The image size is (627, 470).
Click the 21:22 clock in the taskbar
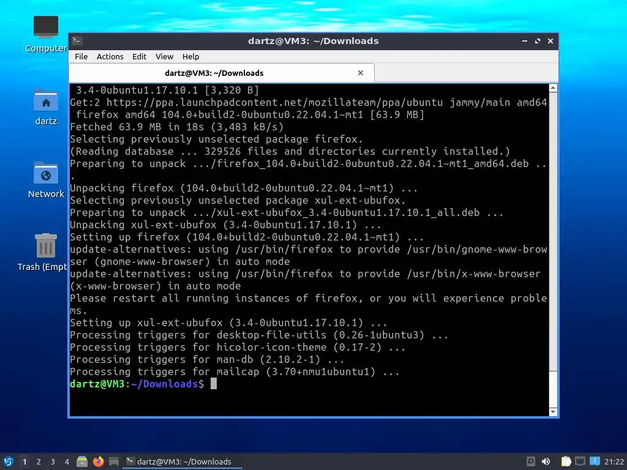tap(614, 461)
